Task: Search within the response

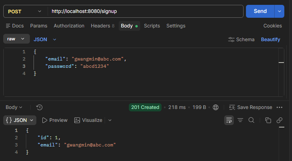Action: coord(251,120)
